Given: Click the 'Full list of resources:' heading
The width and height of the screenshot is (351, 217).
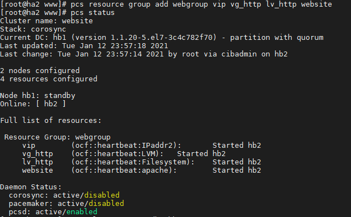Looking at the screenshot, I should 51,121.
